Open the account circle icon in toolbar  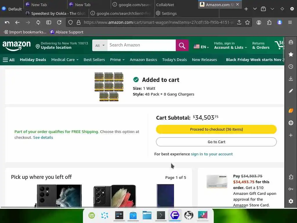coord(259,22)
